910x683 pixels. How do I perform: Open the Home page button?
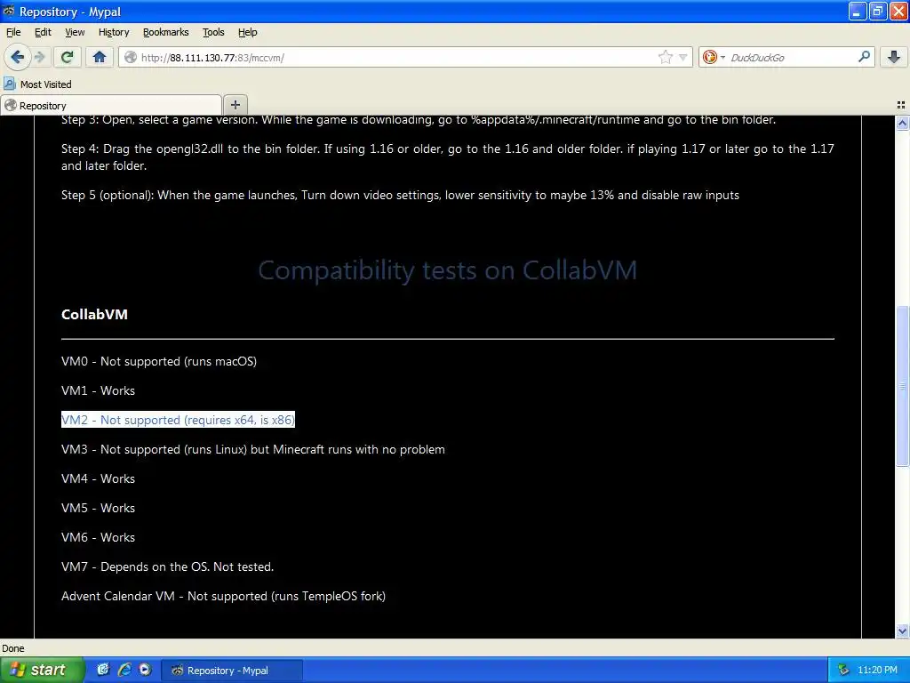tap(100, 57)
